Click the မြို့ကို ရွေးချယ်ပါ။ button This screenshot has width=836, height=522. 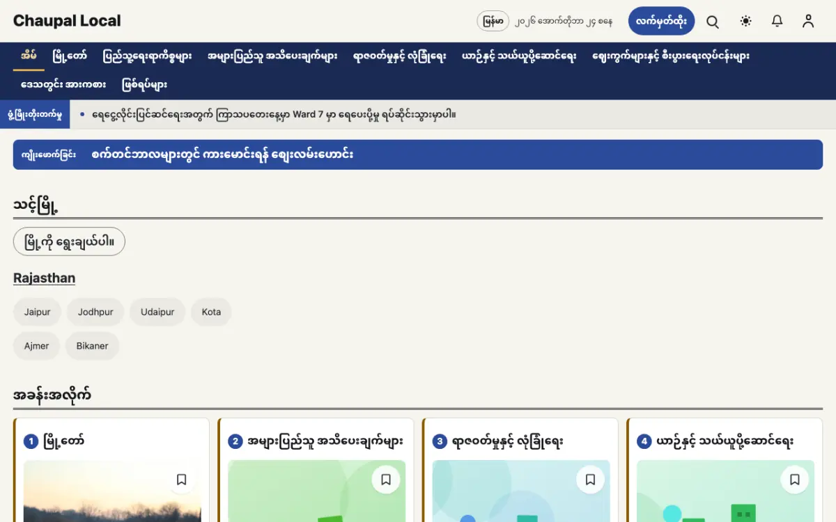[69, 242]
